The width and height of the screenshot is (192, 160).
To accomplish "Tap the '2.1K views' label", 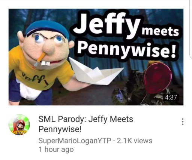I will [x=135, y=141].
